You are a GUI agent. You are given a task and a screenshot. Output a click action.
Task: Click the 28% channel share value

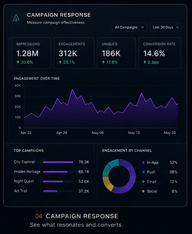[x=173, y=172]
